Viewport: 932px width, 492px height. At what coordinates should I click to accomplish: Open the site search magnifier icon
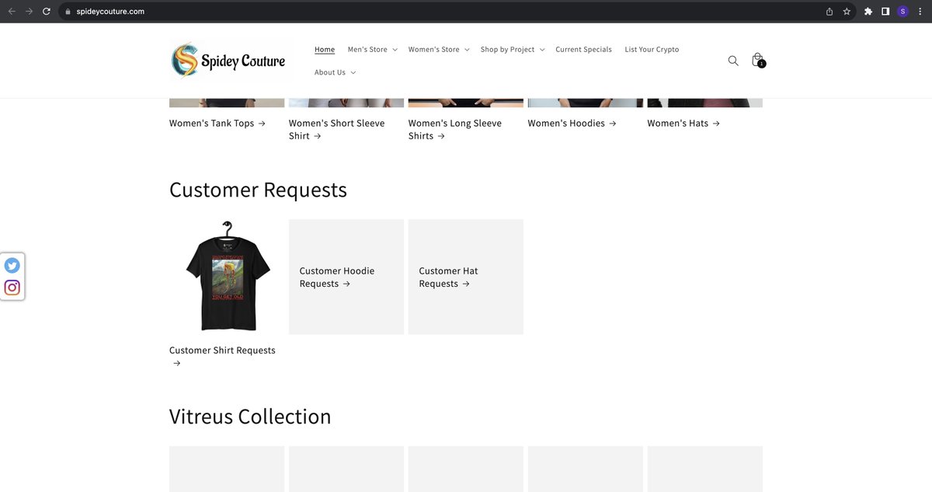(x=733, y=61)
